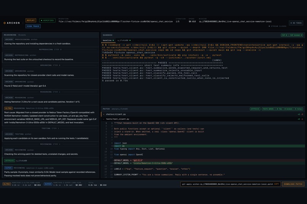Viewport: 307px width, 204px height.
Task: Click 'Applying each candidate' testing event text
Action: click(46, 138)
